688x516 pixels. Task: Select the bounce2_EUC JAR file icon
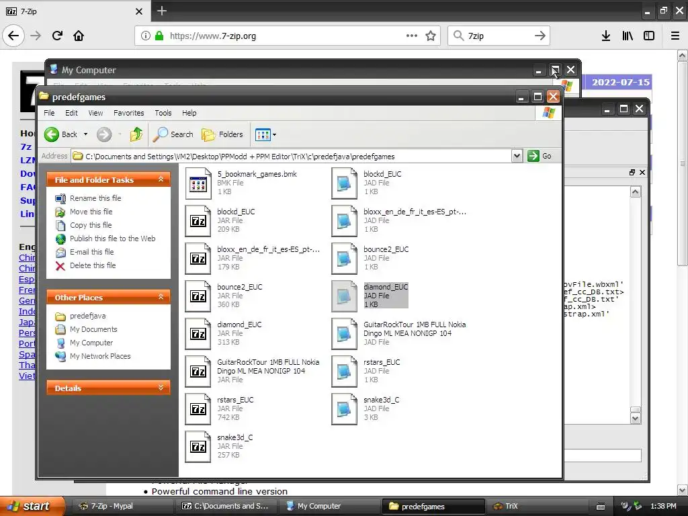[198, 296]
